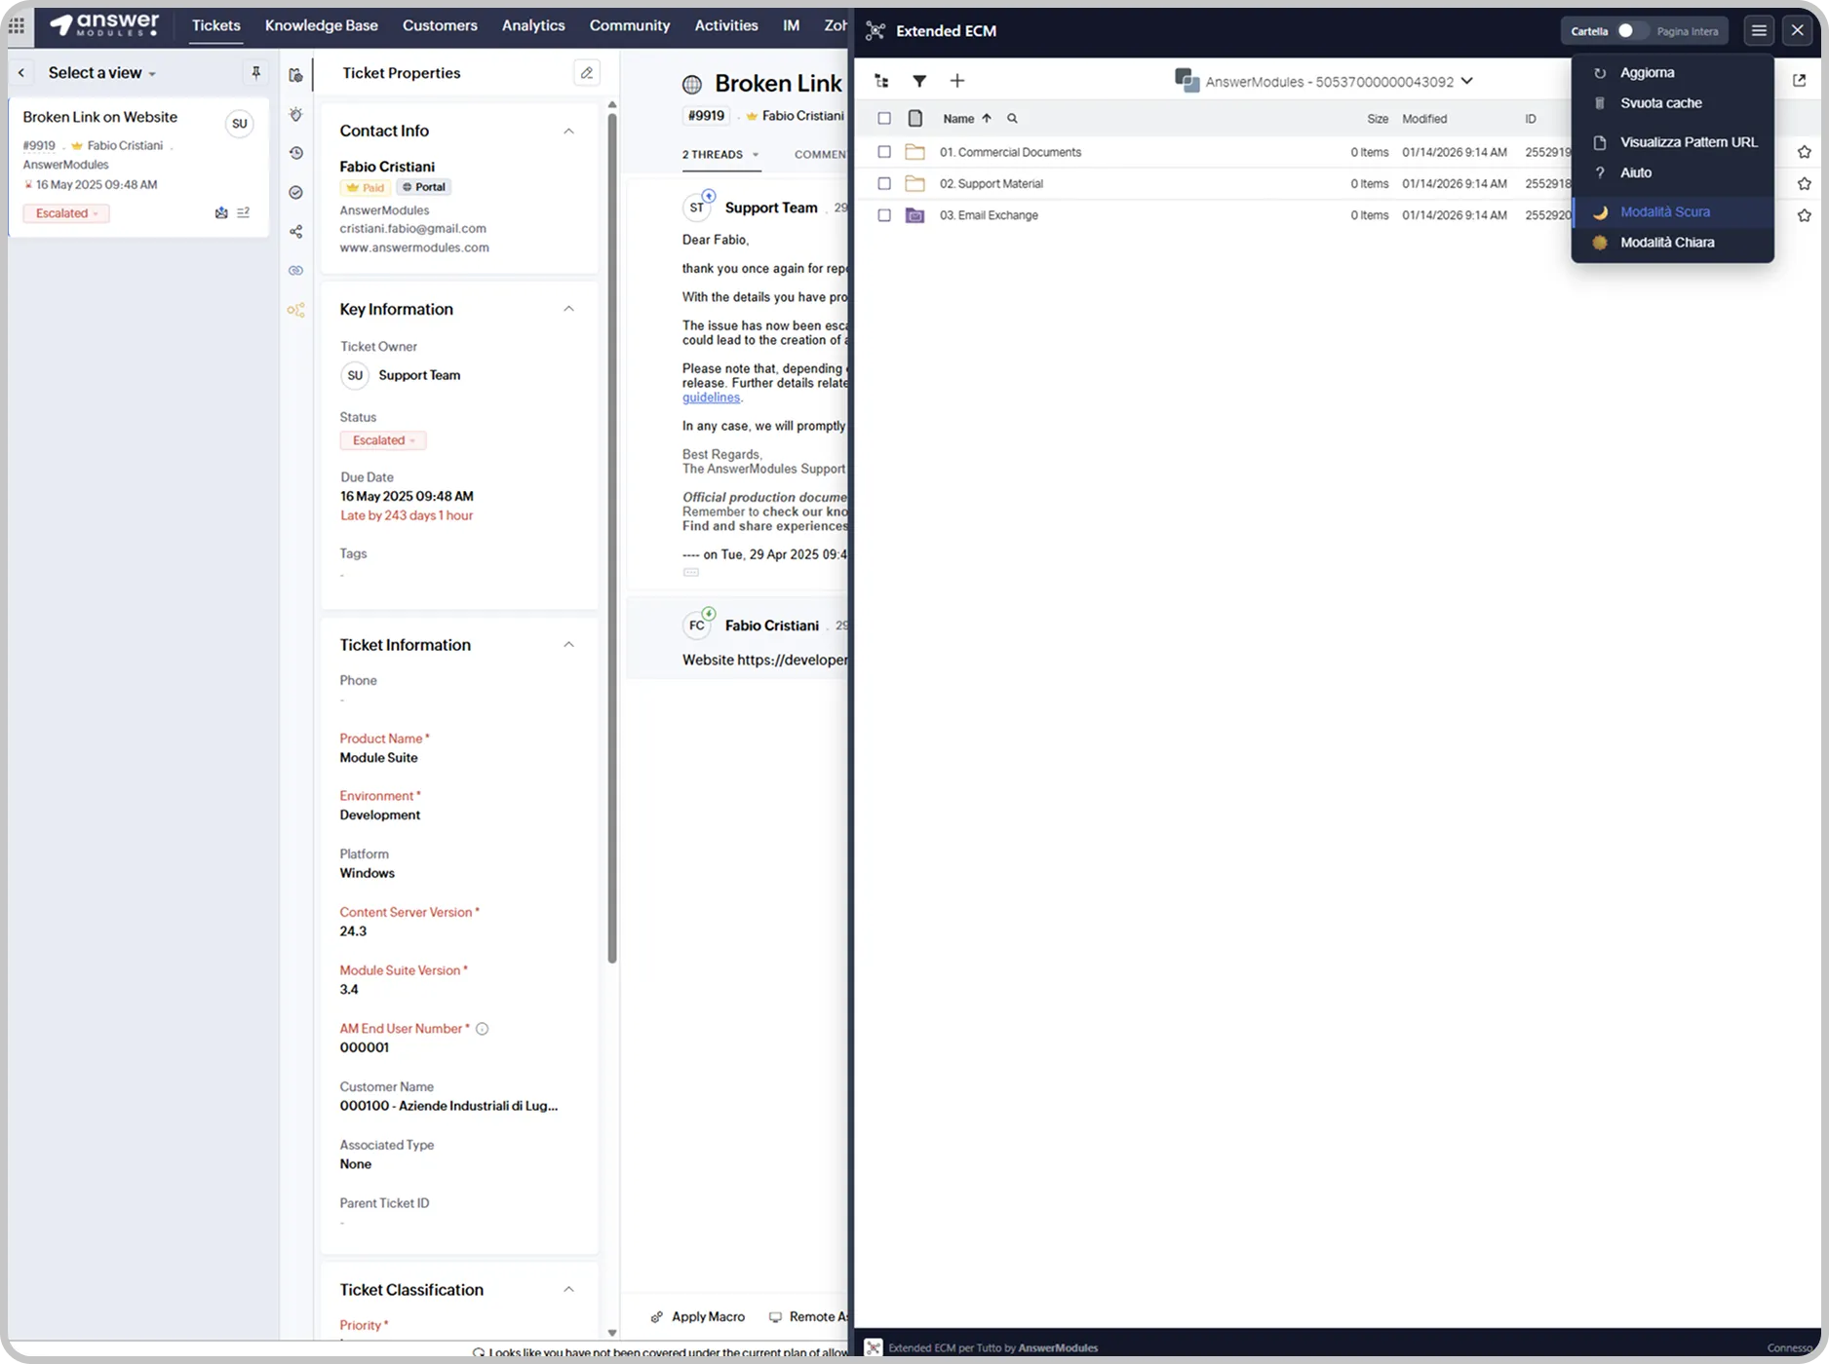Choose Modalità Chiara from the menu
Image resolution: width=1829 pixels, height=1364 pixels.
click(1666, 243)
